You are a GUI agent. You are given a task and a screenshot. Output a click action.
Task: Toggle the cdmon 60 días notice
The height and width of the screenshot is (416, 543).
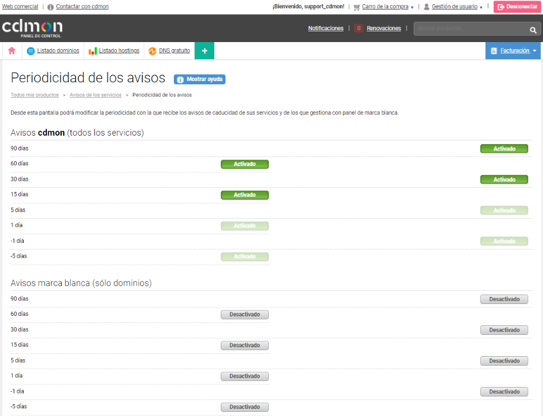pyautogui.click(x=245, y=164)
